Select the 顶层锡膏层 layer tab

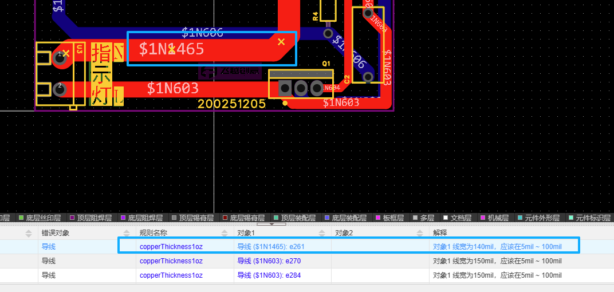tap(196, 218)
